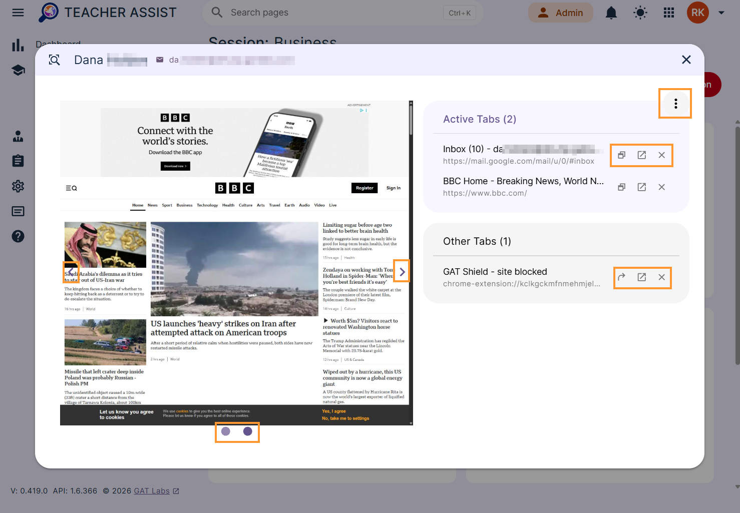
Task: Click the Admin role button
Action: coord(561,13)
